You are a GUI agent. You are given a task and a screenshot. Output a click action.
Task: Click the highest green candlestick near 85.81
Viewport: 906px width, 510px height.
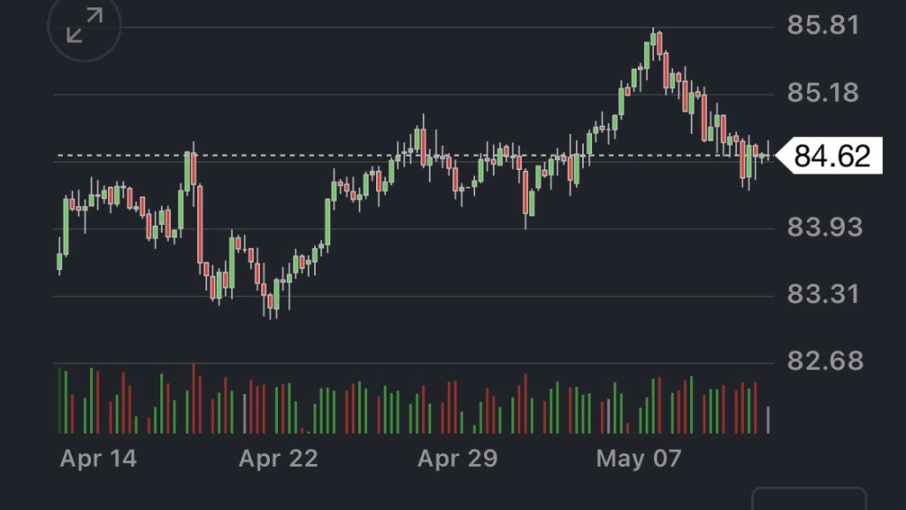[653, 40]
